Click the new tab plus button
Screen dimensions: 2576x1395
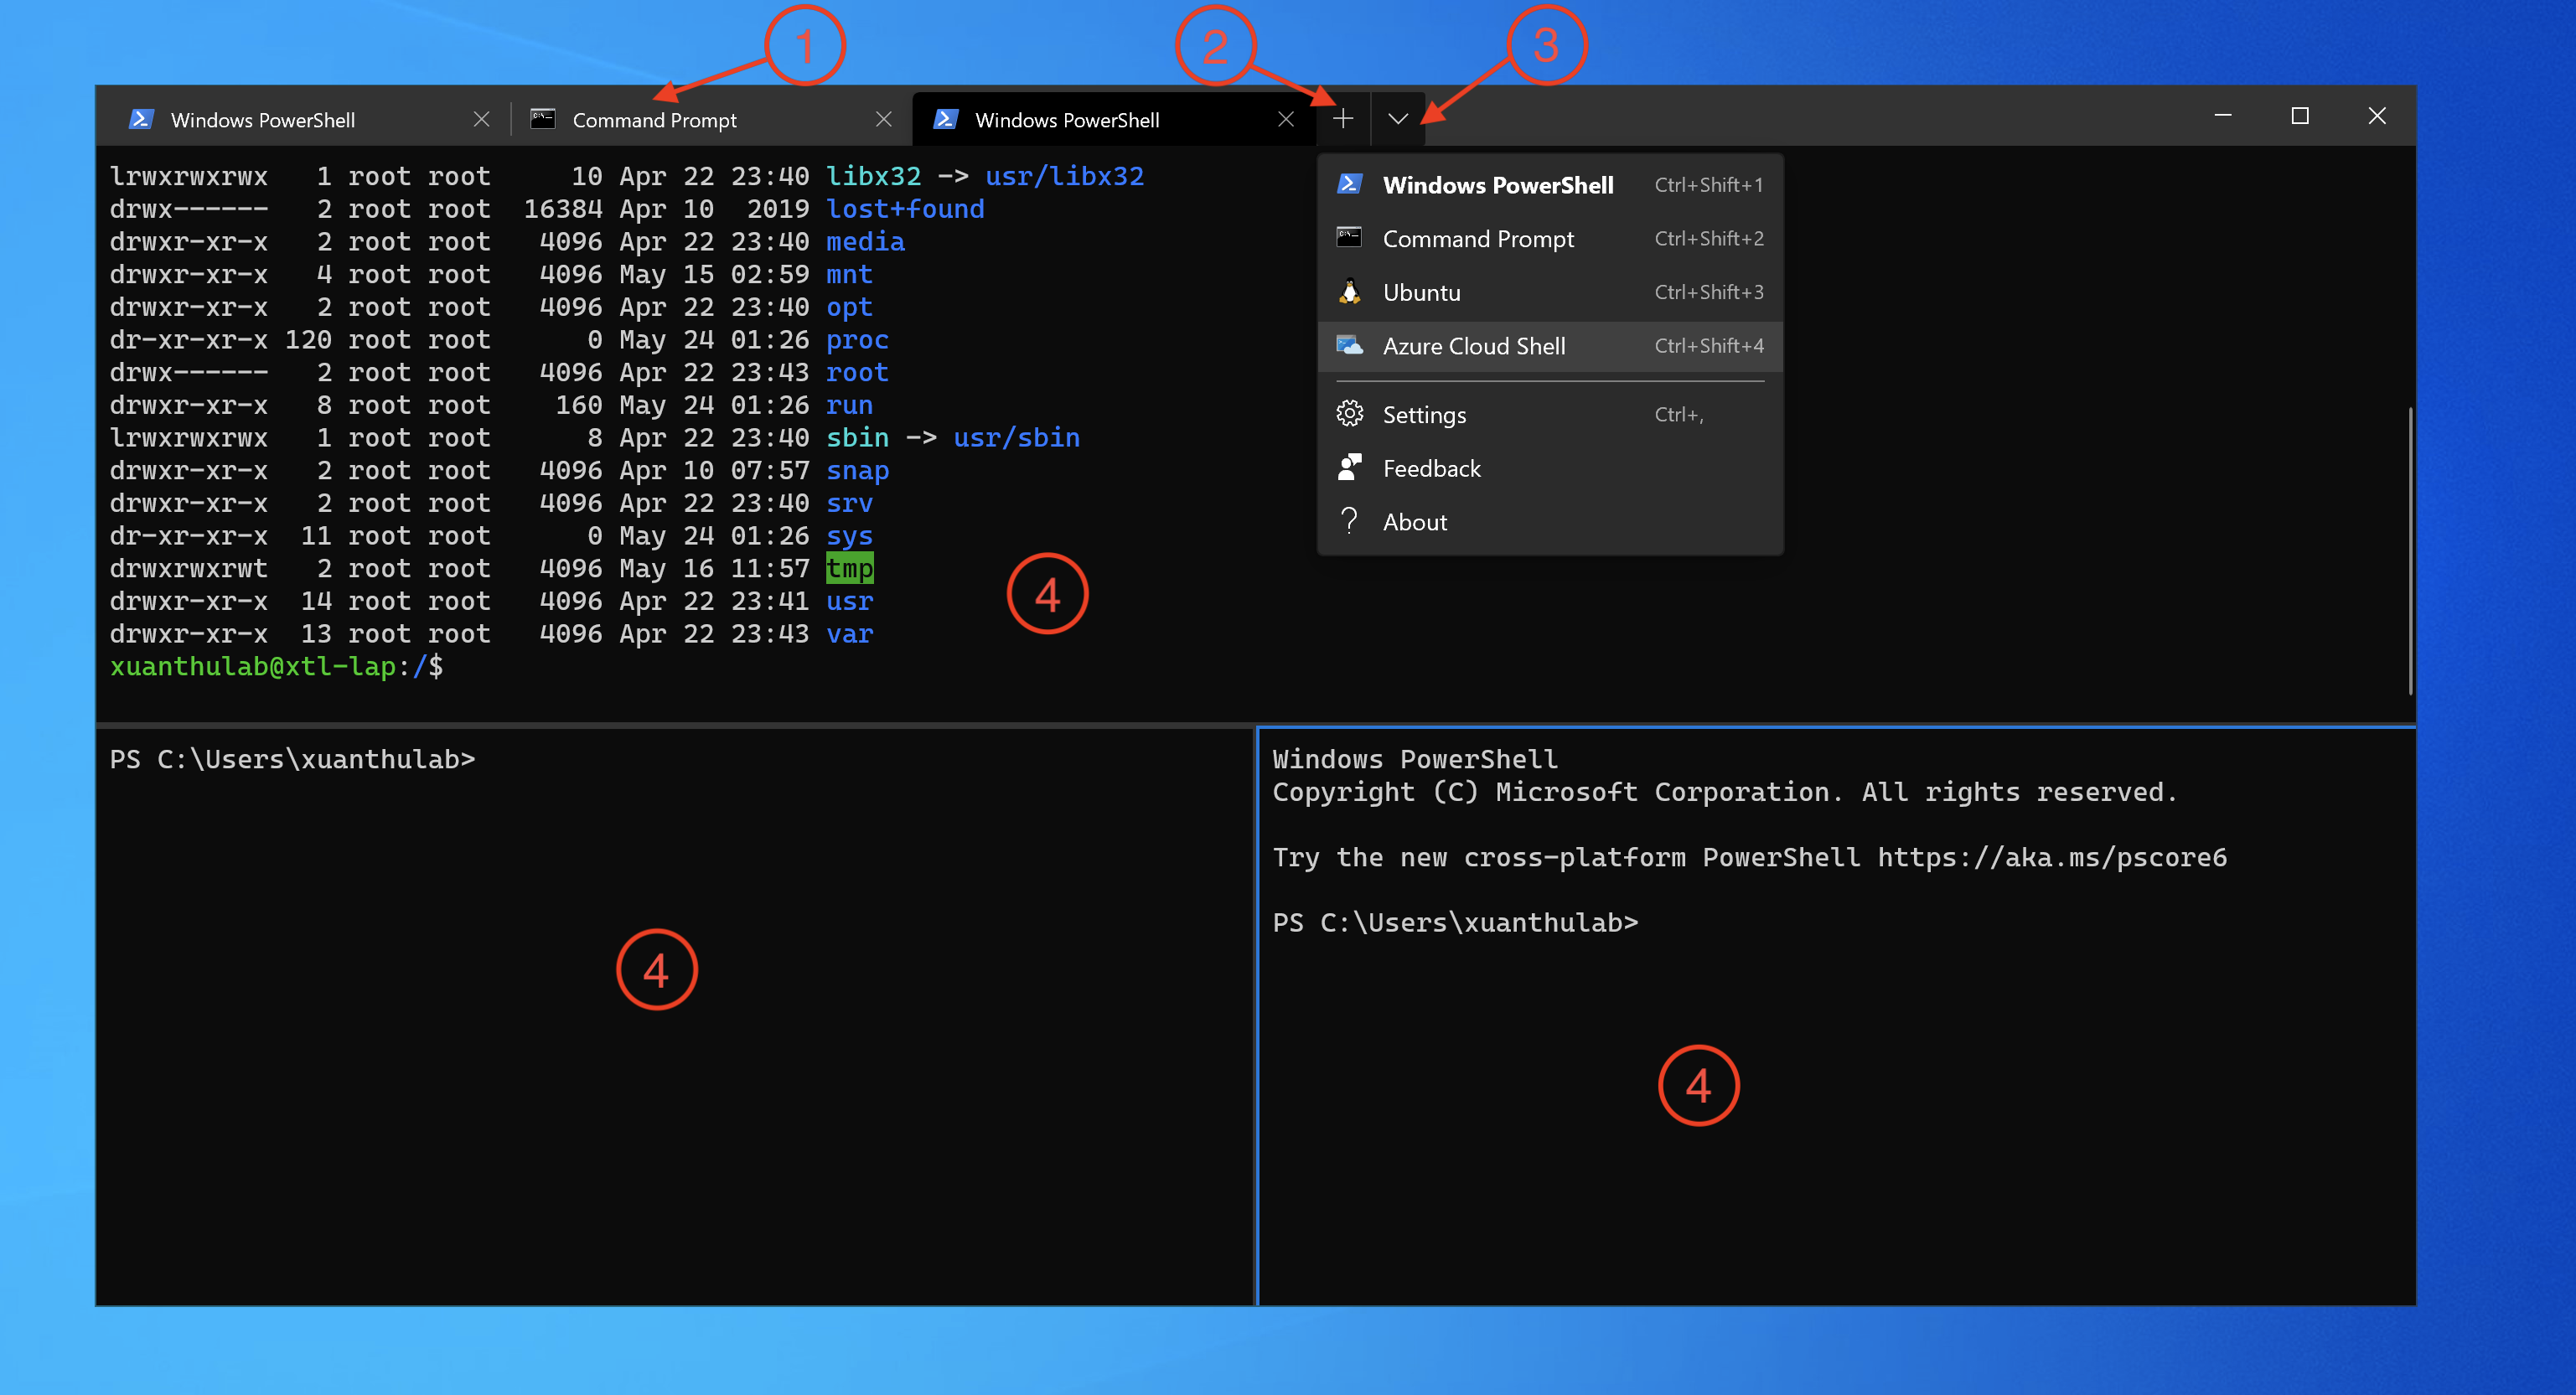[x=1343, y=119]
